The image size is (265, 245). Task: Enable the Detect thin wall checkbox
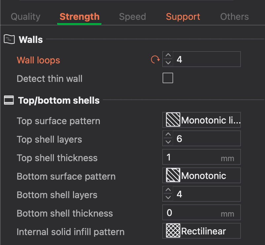pyautogui.click(x=168, y=78)
